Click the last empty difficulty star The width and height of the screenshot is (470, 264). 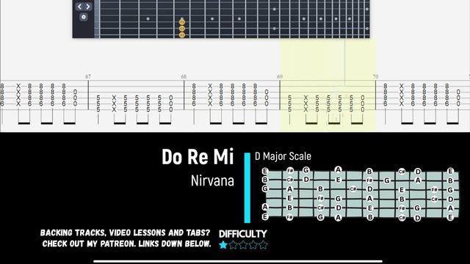point(263,245)
